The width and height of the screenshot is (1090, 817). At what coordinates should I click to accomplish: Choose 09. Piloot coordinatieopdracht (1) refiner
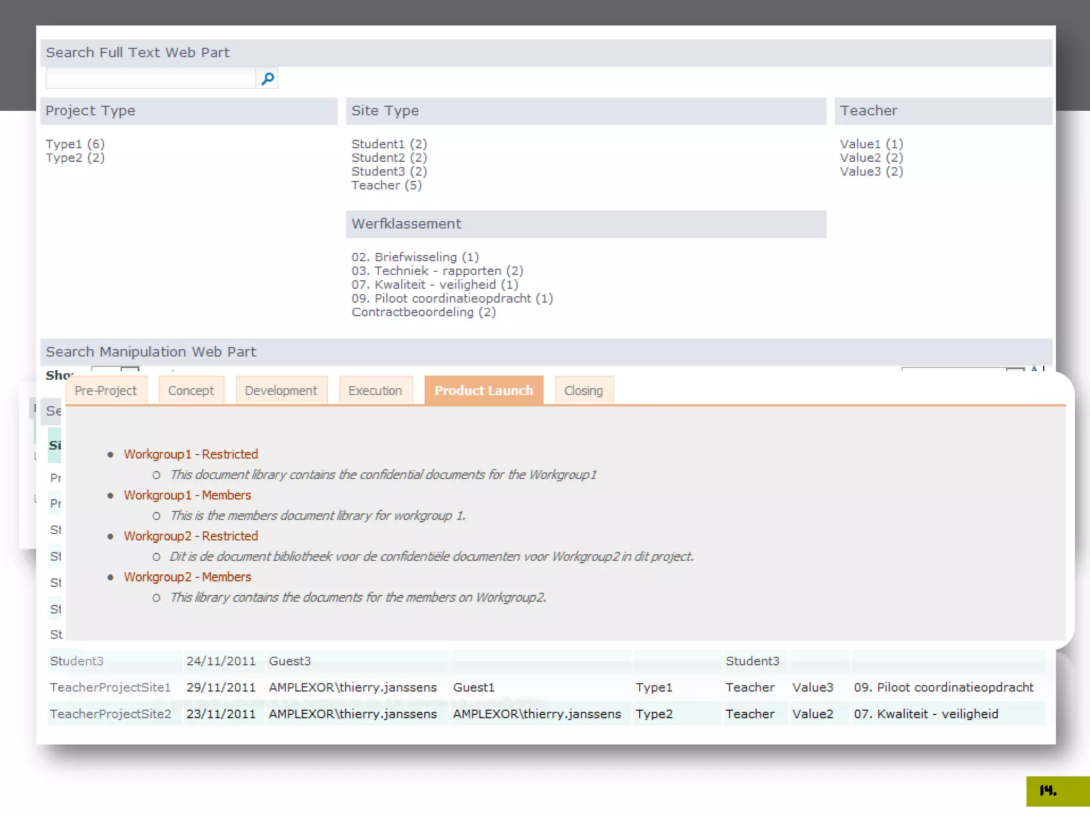click(452, 298)
